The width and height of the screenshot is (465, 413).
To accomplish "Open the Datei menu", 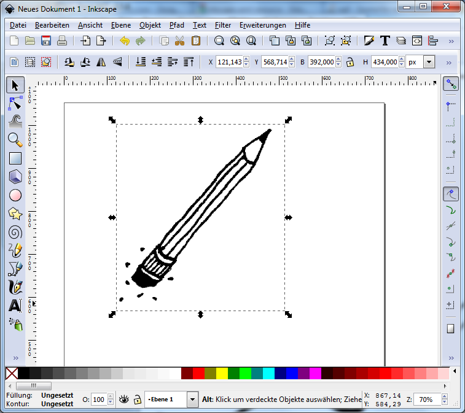I will point(18,25).
